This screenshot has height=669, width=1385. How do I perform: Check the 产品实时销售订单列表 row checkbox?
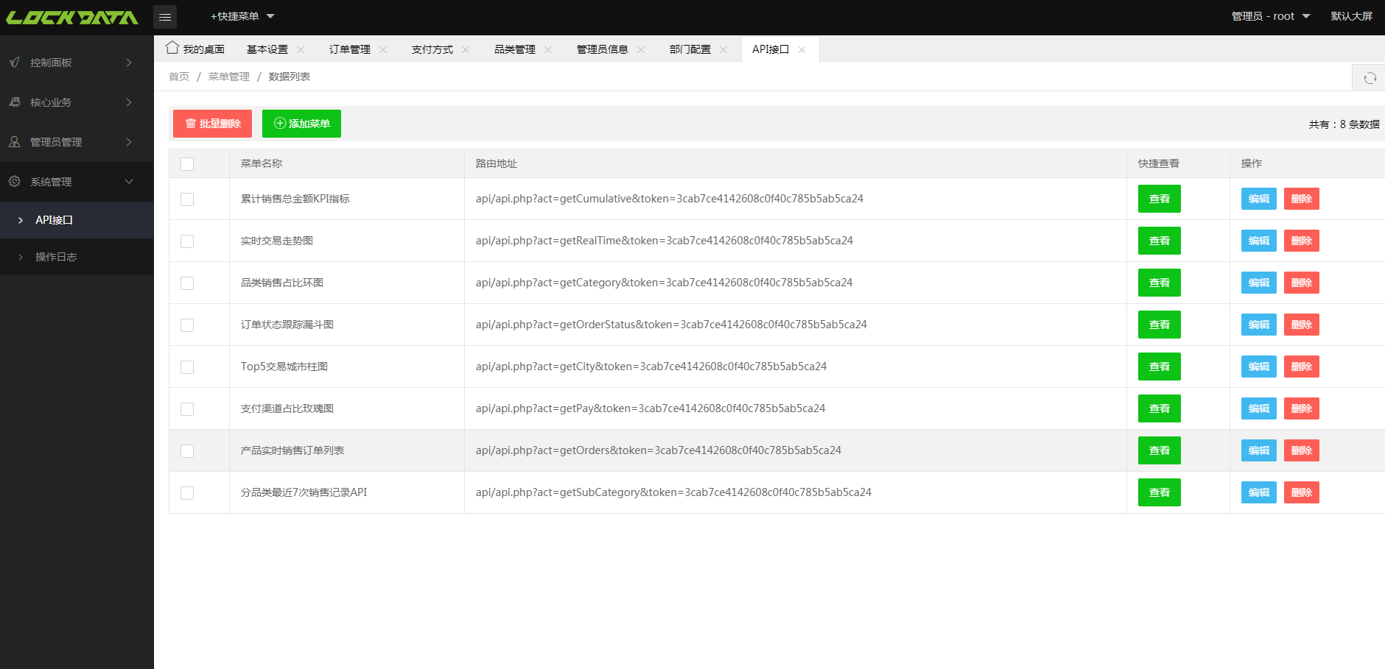[187, 451]
